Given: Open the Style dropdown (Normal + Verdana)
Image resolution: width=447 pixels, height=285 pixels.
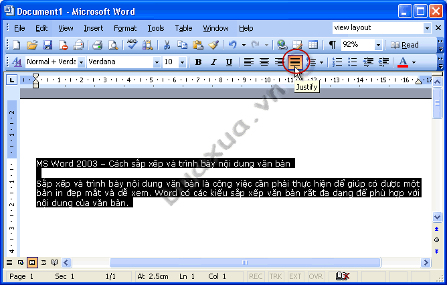Looking at the screenshot, I should (81, 62).
